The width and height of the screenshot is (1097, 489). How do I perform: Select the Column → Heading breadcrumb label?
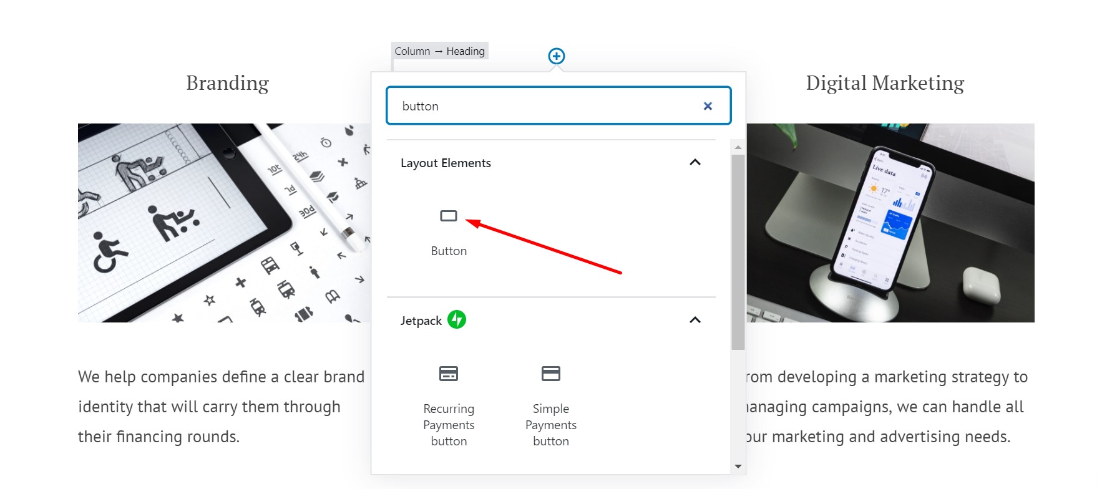[440, 51]
